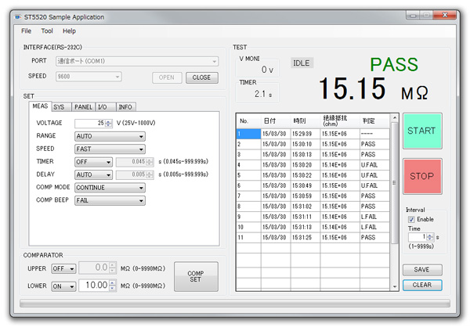Click the SAVE button

pos(422,270)
